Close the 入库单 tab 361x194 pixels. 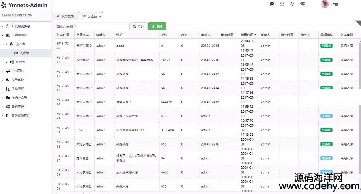tap(100, 16)
